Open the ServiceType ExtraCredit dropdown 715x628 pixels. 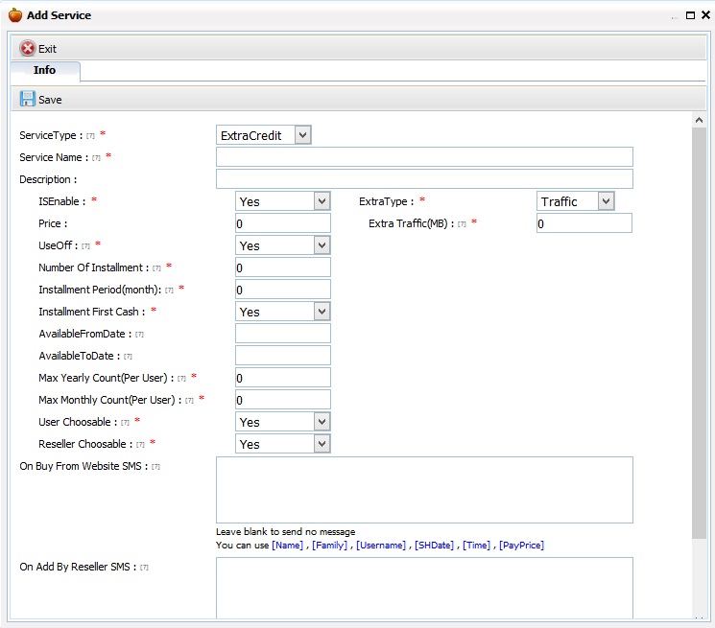302,135
